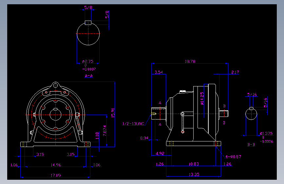
Task: Select the 10.83 hole spacing dimension
Action: point(194,164)
